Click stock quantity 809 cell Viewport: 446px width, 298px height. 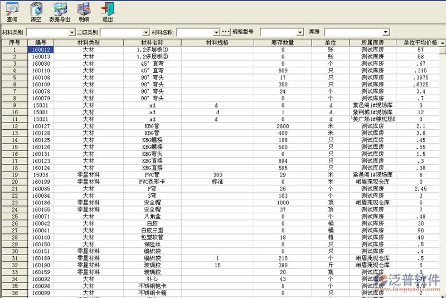tap(283, 70)
